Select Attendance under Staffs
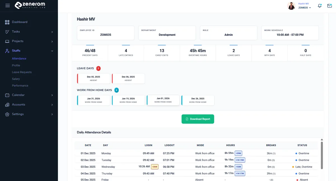336x181 pixels. (x=19, y=59)
